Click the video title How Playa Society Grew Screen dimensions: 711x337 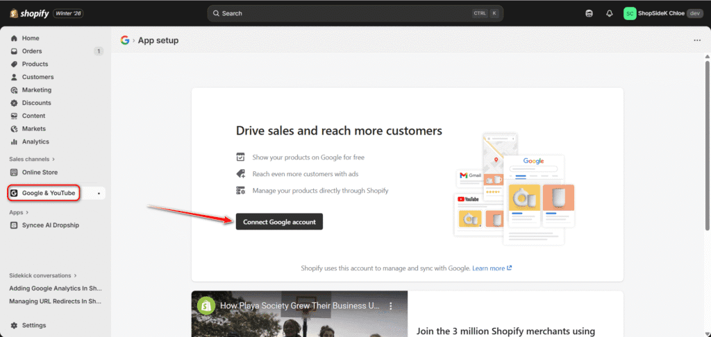[x=300, y=306]
